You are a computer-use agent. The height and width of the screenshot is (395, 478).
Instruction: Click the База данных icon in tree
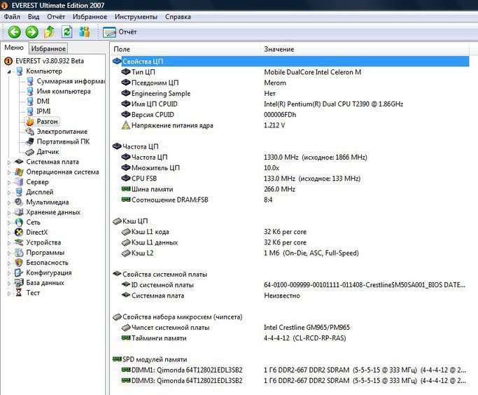(x=19, y=282)
